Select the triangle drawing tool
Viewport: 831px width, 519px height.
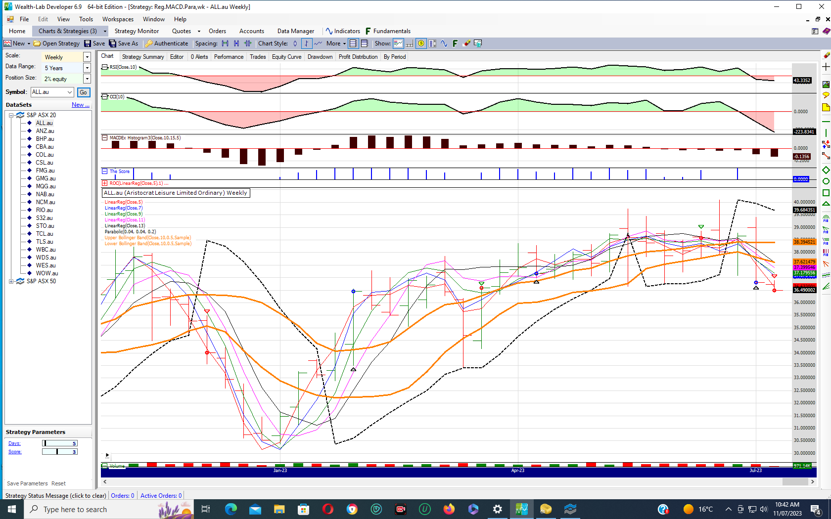pyautogui.click(x=826, y=204)
